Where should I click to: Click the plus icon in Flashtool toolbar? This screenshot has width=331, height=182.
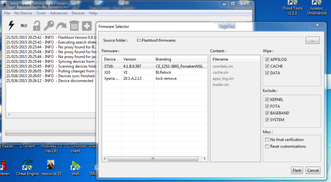pos(87,26)
